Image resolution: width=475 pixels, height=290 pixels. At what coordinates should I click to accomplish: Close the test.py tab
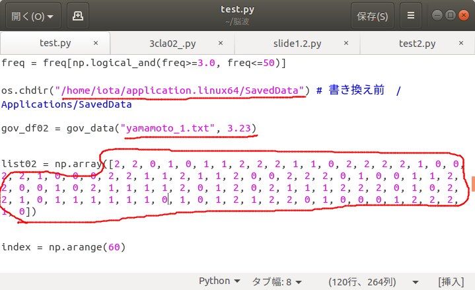pyautogui.click(x=96, y=44)
